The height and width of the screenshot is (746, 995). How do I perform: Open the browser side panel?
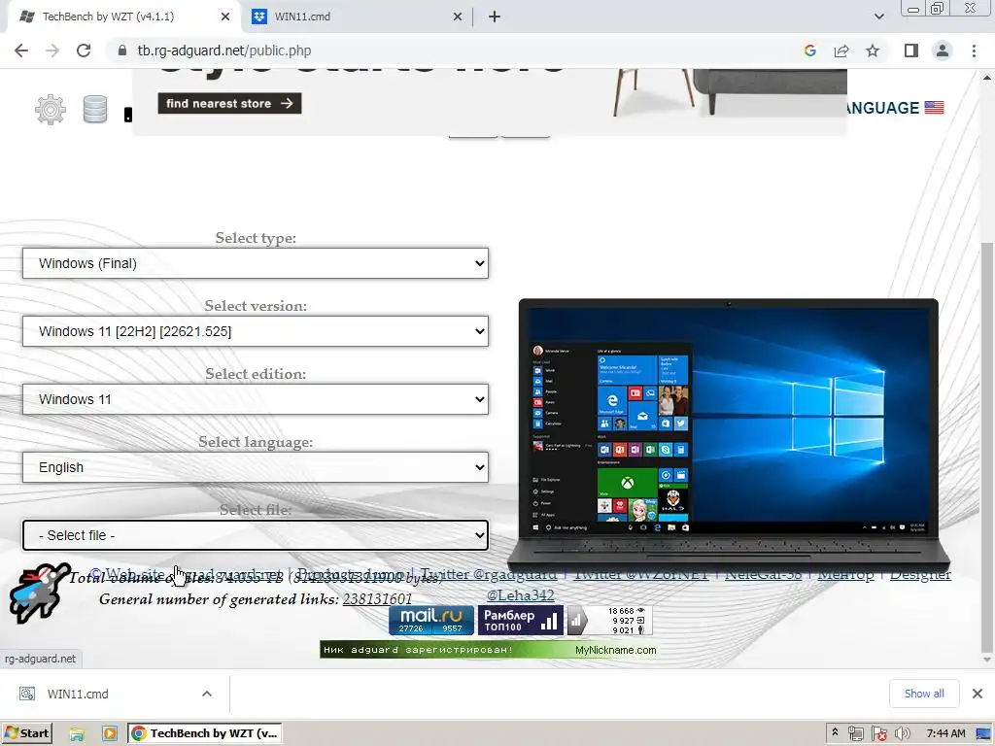point(911,51)
